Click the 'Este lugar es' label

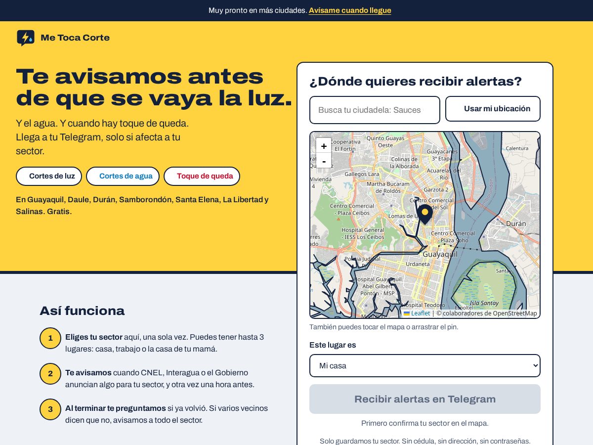pos(333,345)
